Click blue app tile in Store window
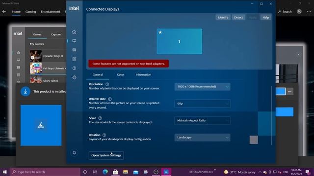Viewport: 314px width, 176px height. tap(41, 125)
